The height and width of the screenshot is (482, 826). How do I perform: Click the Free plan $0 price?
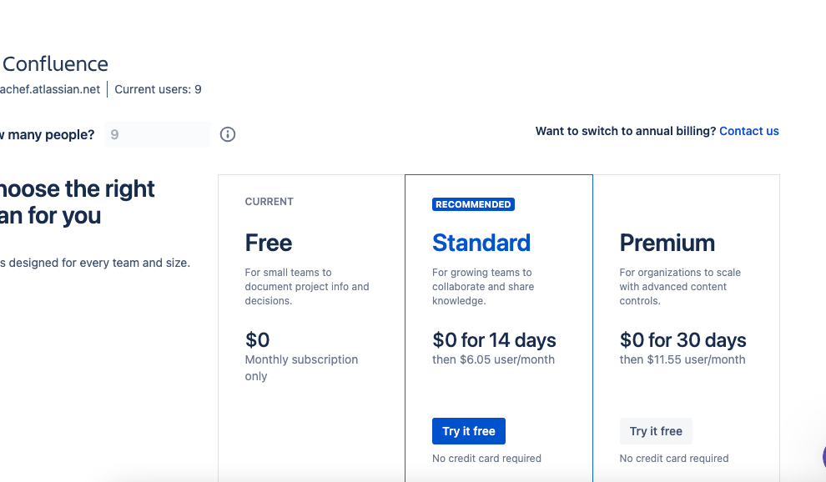tap(257, 340)
